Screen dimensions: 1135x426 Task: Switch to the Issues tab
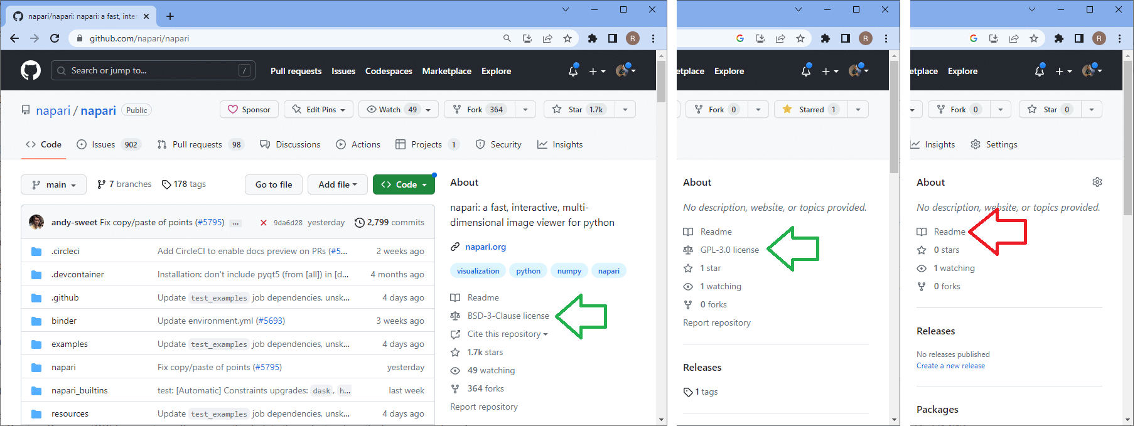coord(103,144)
